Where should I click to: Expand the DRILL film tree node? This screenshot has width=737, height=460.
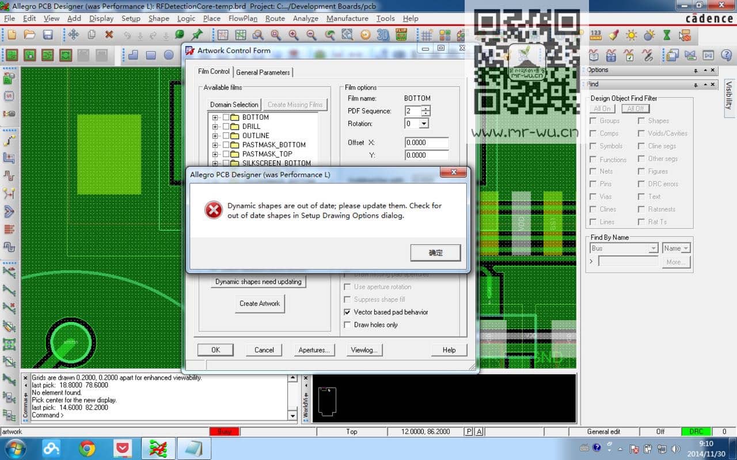tap(216, 126)
